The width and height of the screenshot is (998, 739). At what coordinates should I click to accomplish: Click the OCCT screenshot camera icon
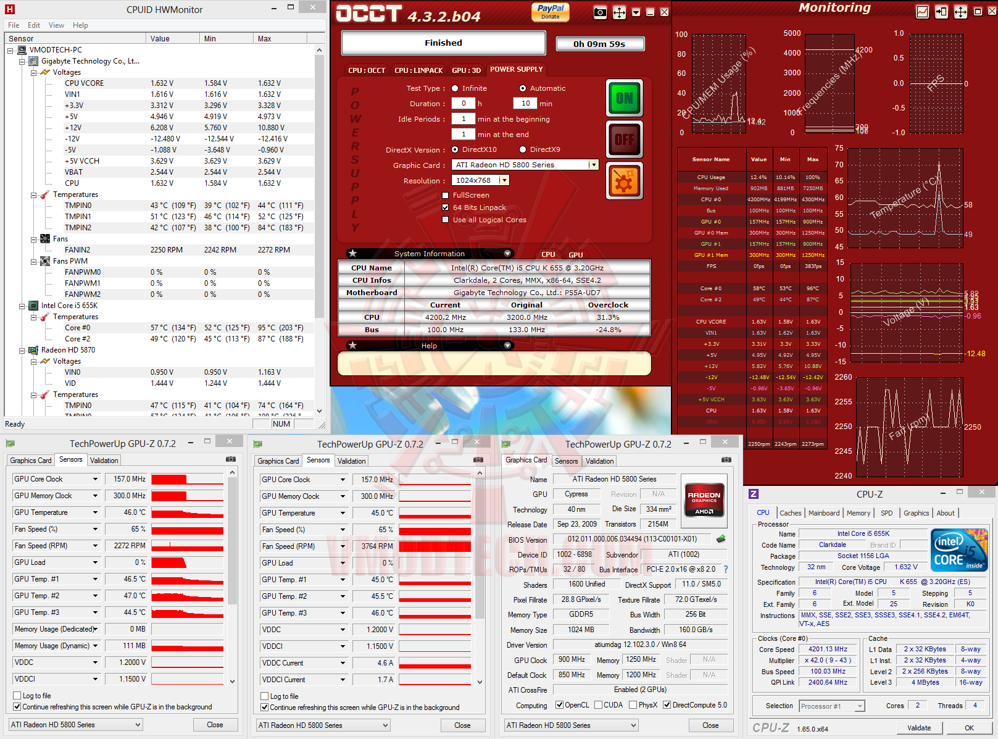pyautogui.click(x=600, y=12)
